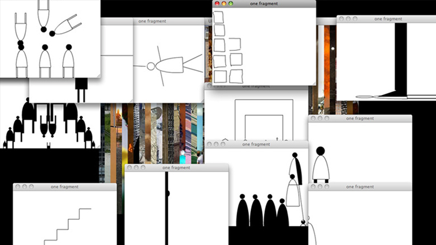436x245 pixels.
Task: Close the empty bottom-right one fragment window
Action: coord(313,187)
